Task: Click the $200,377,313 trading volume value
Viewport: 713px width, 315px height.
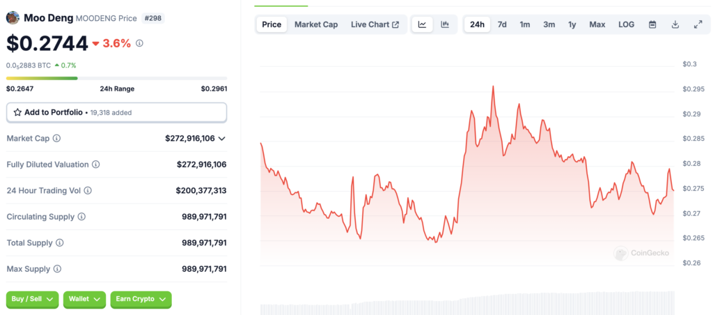Action: pos(201,191)
